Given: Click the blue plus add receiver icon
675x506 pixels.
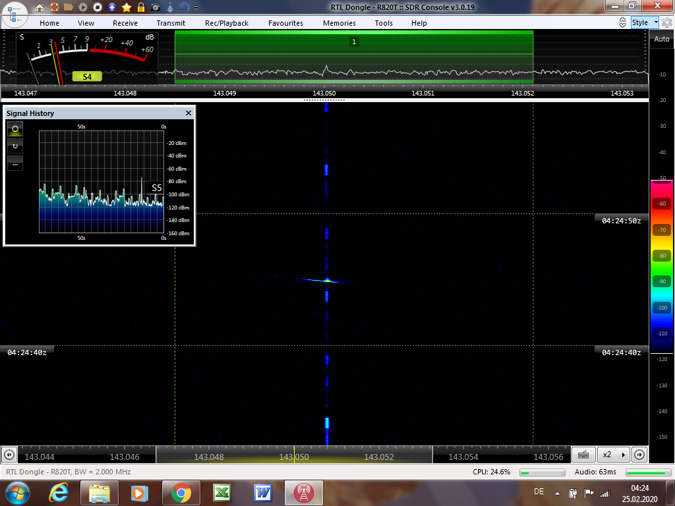Looking at the screenshot, I should [x=112, y=7].
